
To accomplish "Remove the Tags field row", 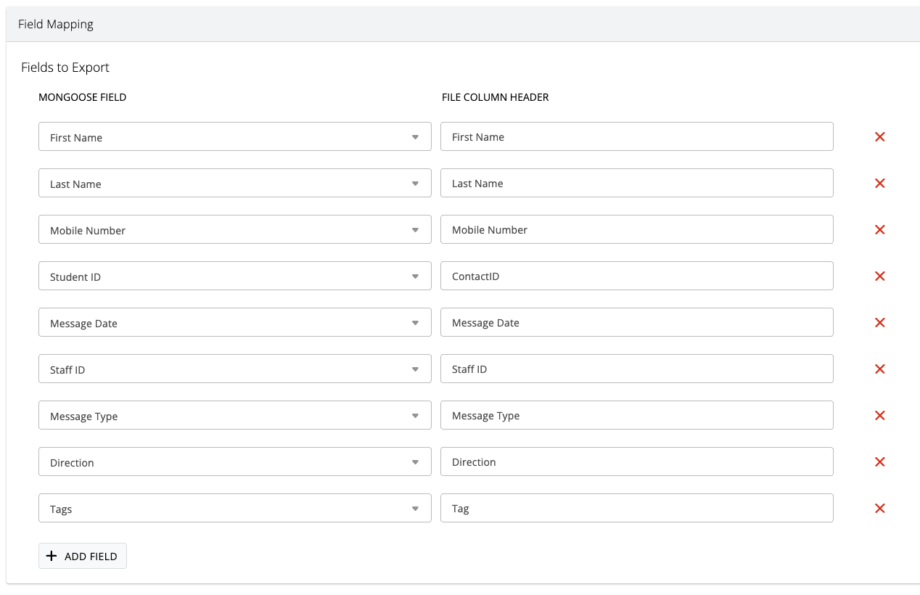I will [879, 509].
